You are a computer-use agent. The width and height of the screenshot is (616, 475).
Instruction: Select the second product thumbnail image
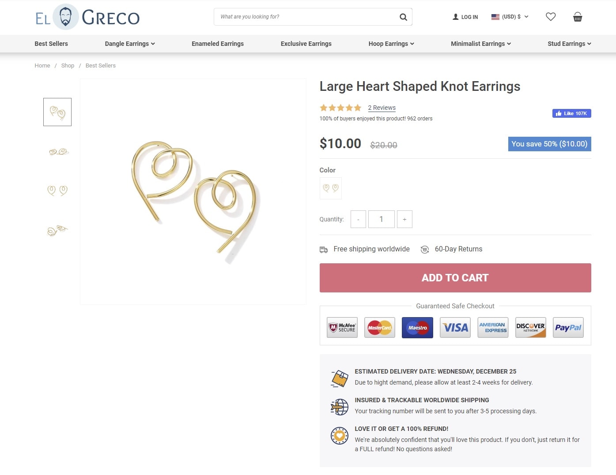coord(58,152)
